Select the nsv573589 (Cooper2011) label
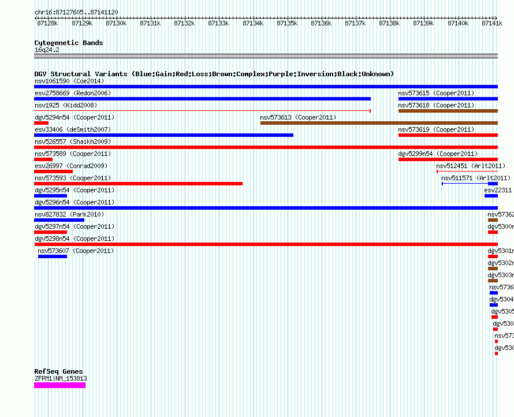This screenshot has width=514, height=417. tap(73, 154)
